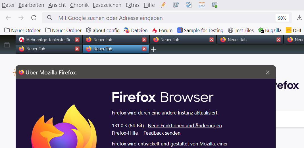304x148 pixels.
Task: Click the W3C validator checkmark icon
Action: [x=189, y=5]
